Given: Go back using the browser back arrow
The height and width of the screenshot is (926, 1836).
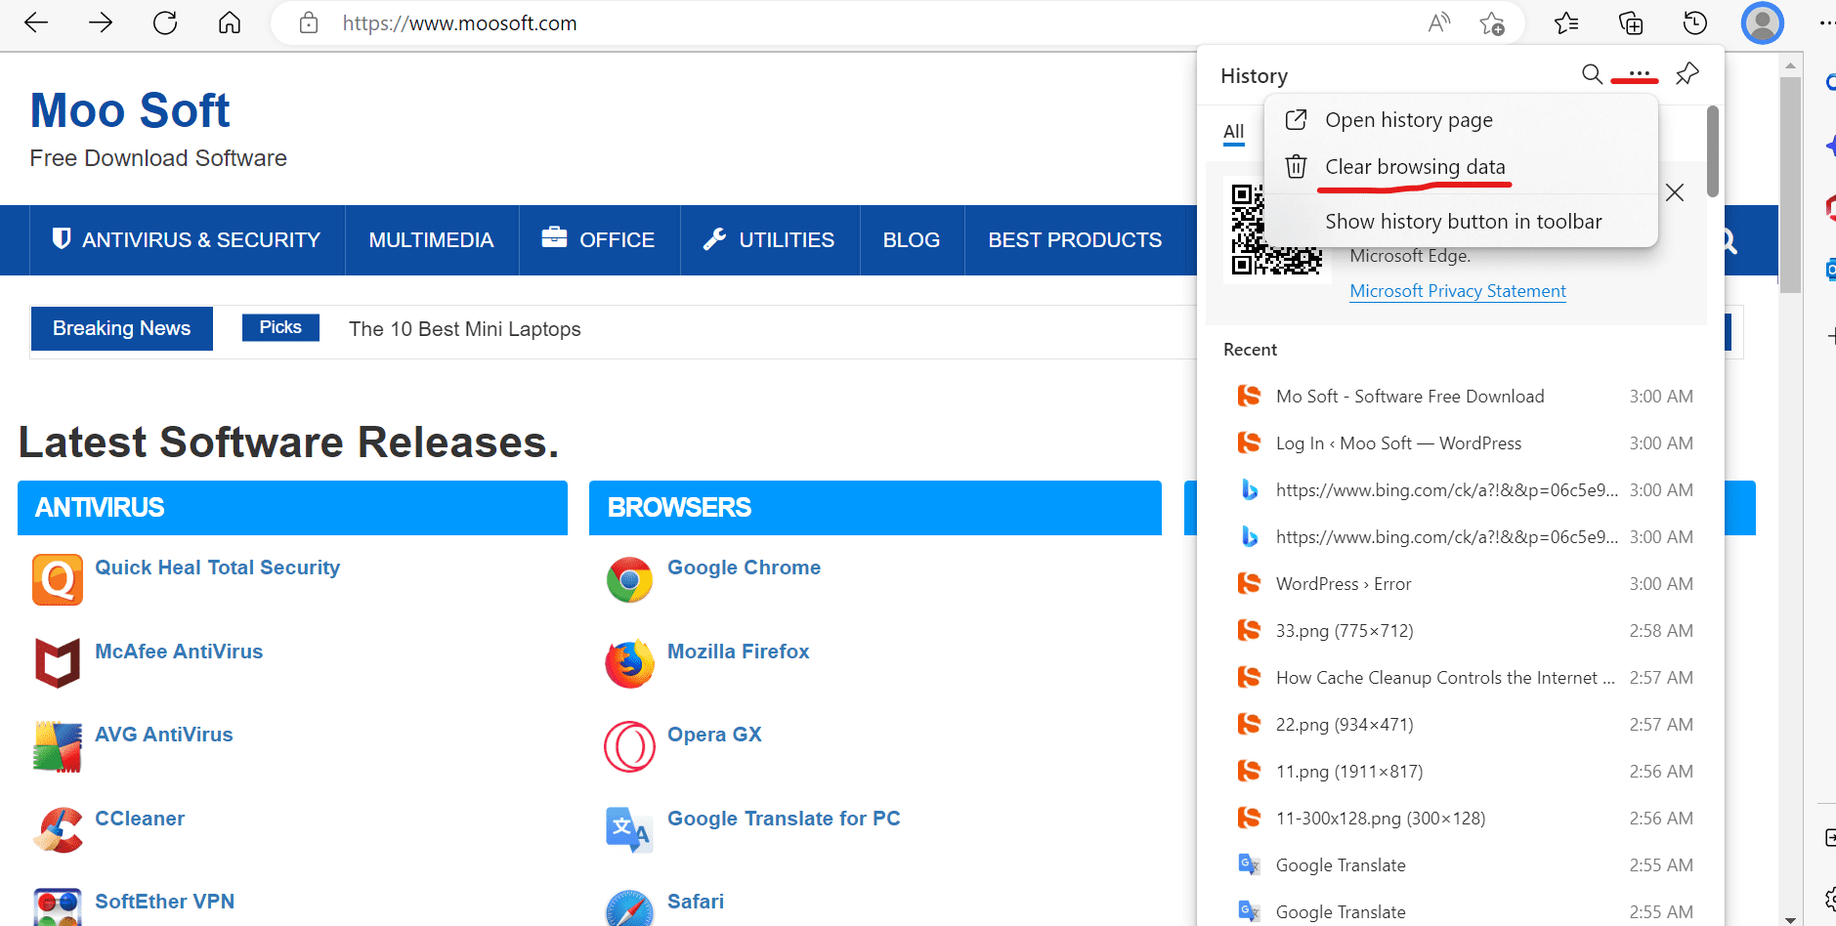Looking at the screenshot, I should (x=36, y=22).
